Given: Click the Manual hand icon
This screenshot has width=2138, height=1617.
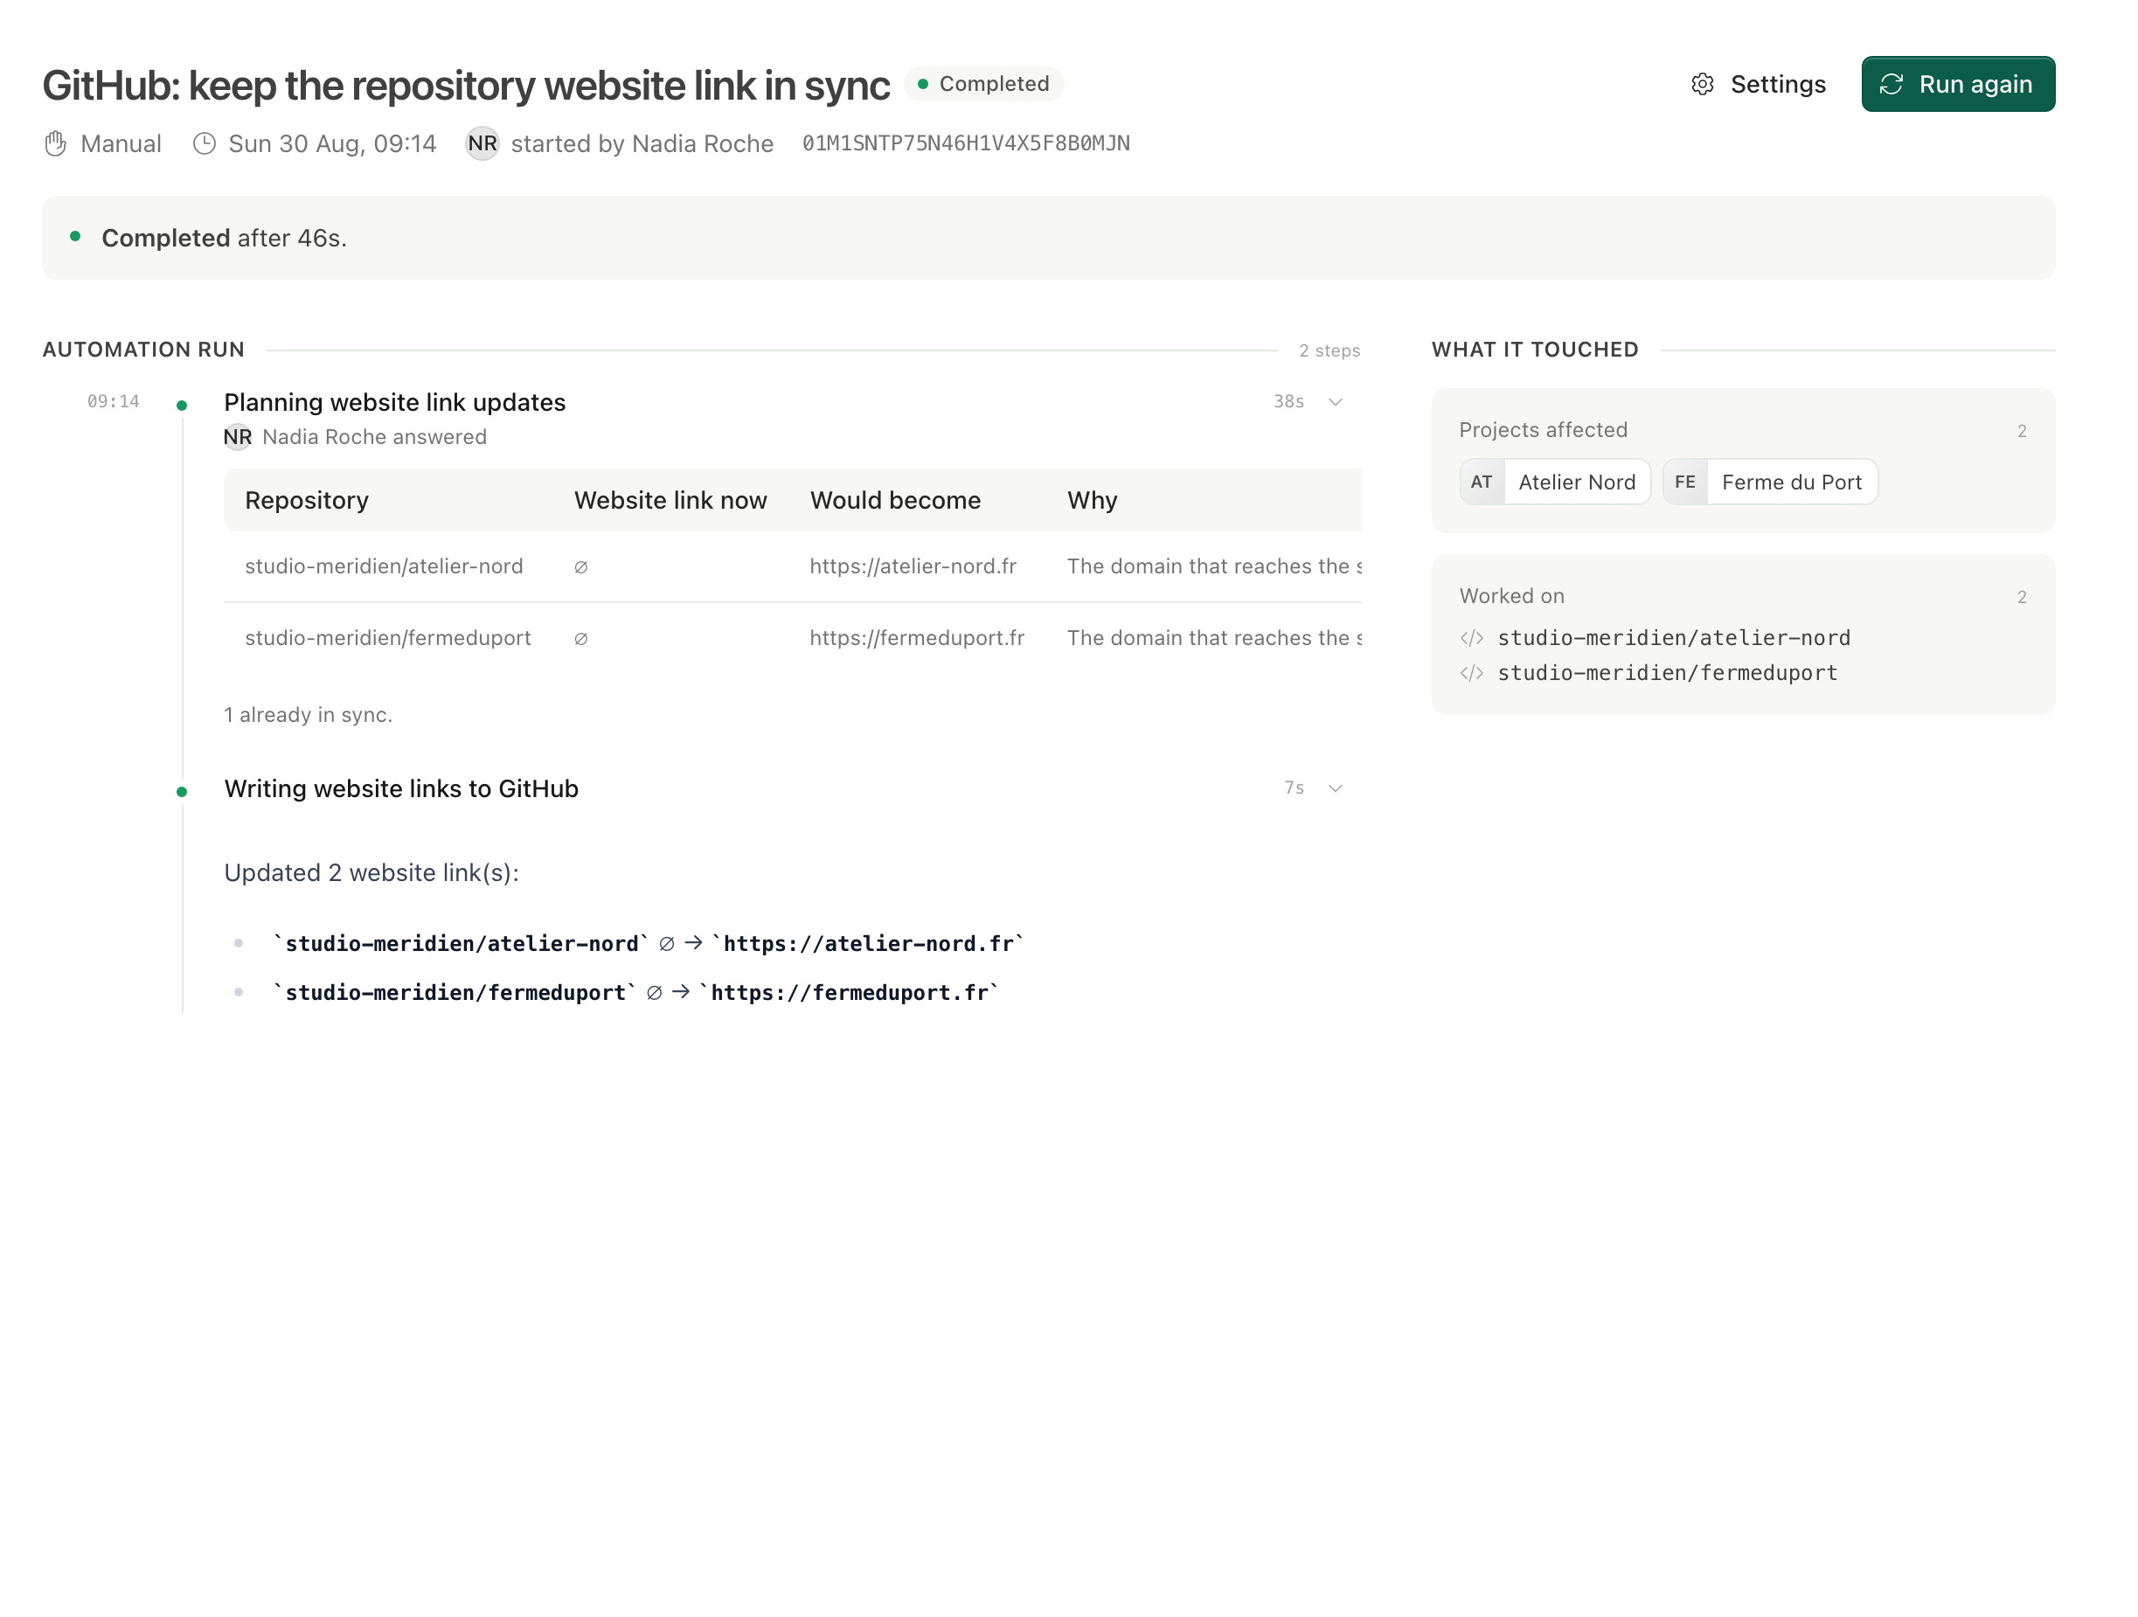Looking at the screenshot, I should 56,144.
